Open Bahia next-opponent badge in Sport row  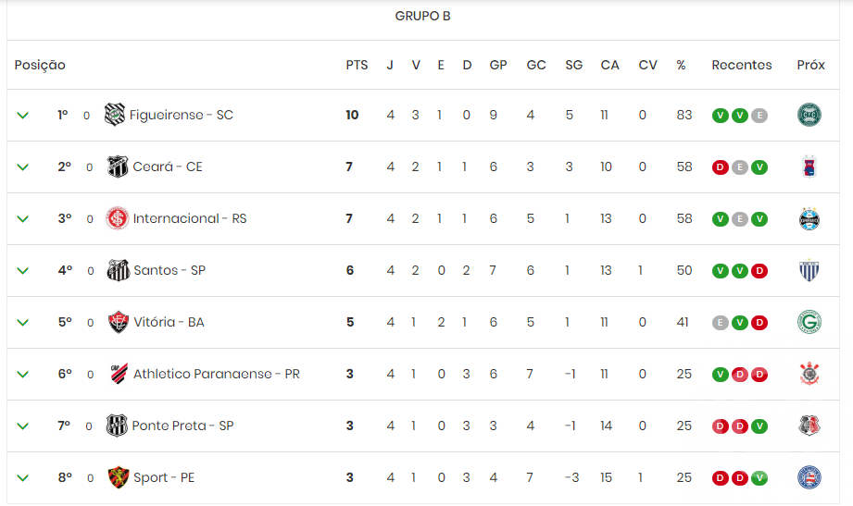[x=809, y=477]
